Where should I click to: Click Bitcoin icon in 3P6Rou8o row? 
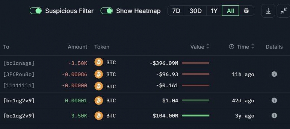click(x=99, y=74)
